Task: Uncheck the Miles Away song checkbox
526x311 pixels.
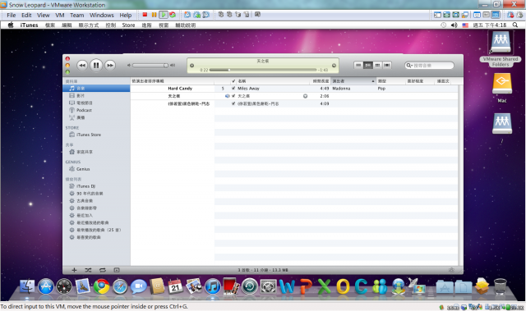Action: 233,89
